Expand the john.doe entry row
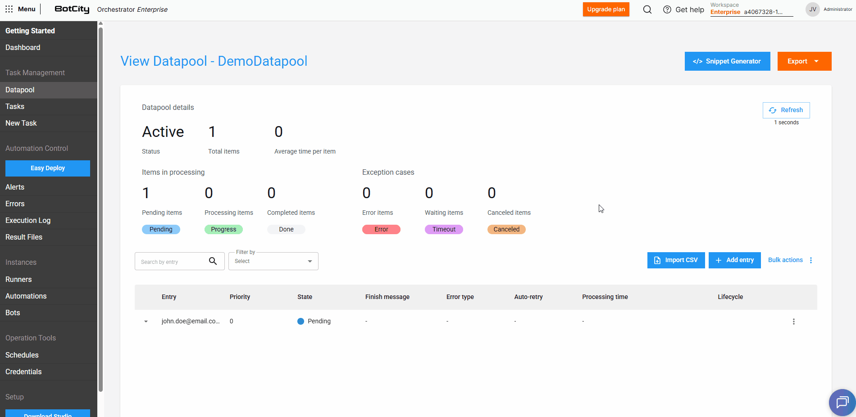The height and width of the screenshot is (417, 856). [146, 322]
